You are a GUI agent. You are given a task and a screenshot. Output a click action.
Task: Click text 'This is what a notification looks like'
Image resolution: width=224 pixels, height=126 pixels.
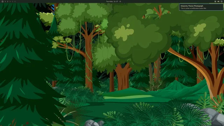[x=193, y=8]
